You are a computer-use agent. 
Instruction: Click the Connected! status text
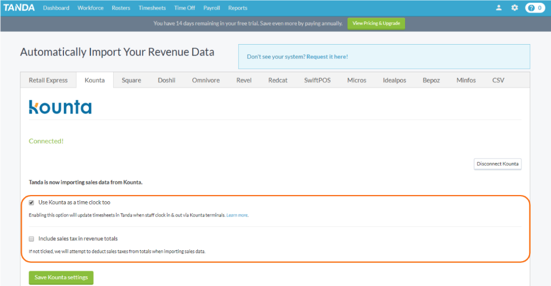pos(46,141)
